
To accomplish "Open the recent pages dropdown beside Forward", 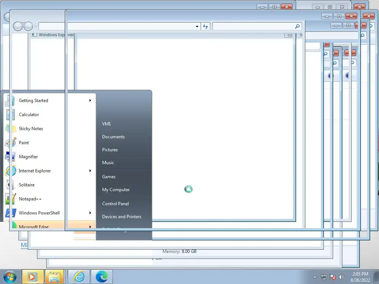I will 36,26.
